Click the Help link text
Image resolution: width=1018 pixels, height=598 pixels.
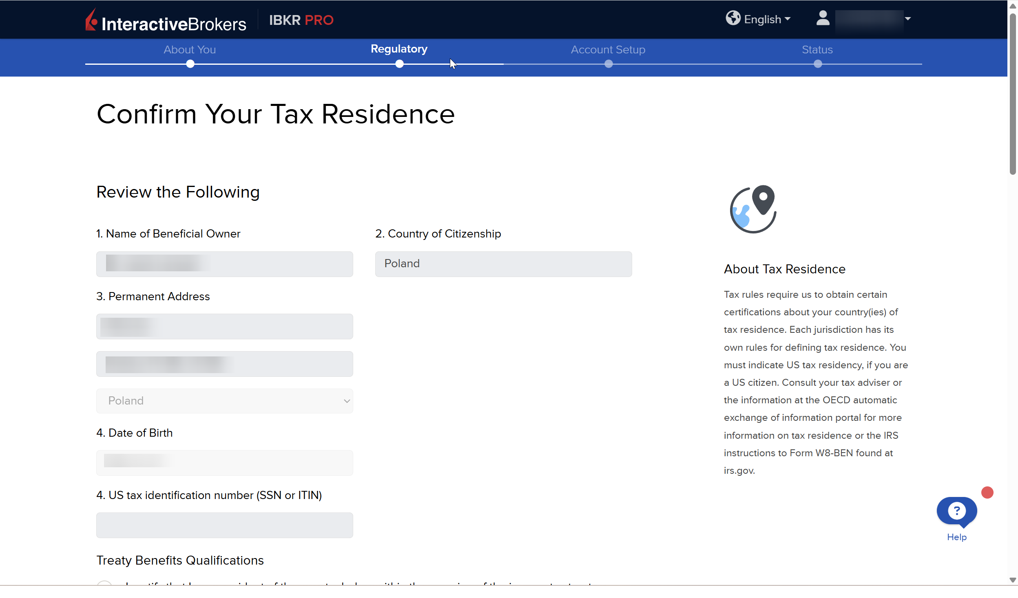coord(956,537)
